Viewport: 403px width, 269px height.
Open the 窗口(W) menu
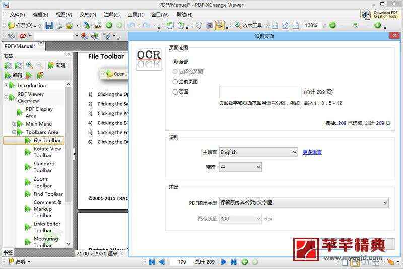point(160,15)
